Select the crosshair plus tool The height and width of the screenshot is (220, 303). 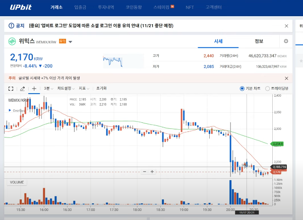click(34, 89)
